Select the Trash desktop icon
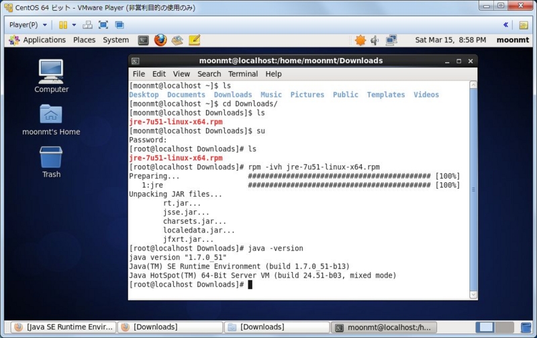Viewport: 537px width, 338px height. click(x=51, y=162)
